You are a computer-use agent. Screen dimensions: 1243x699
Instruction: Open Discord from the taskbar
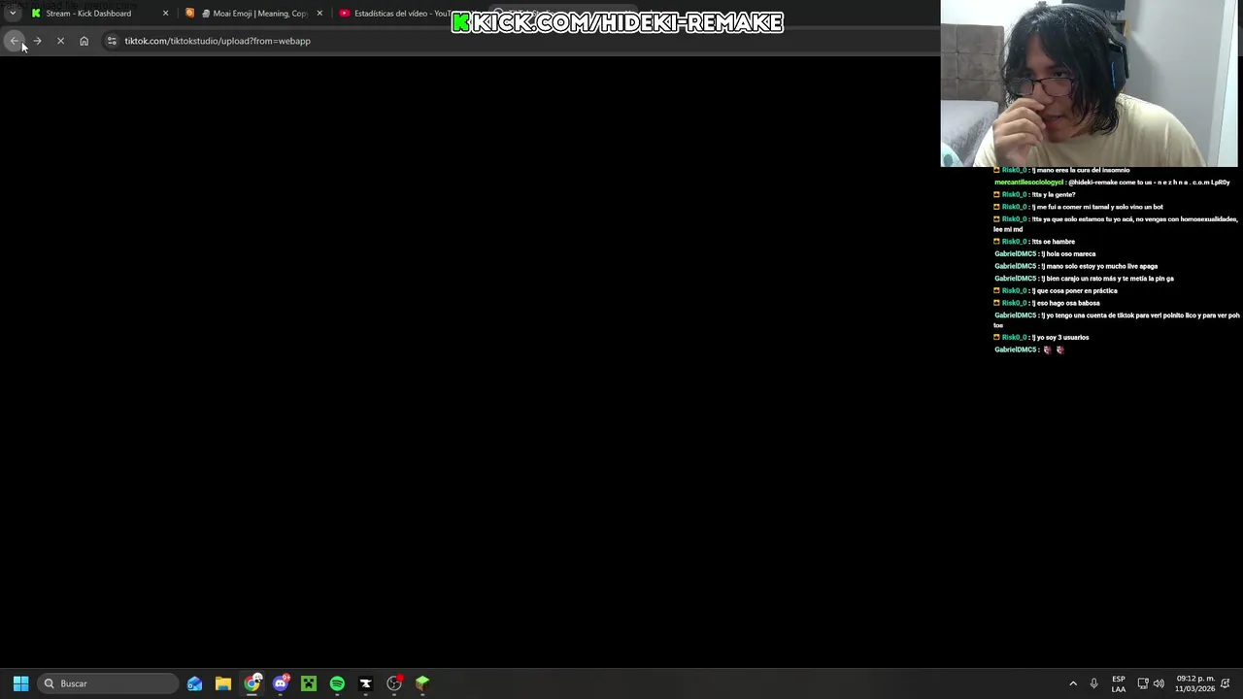(281, 683)
